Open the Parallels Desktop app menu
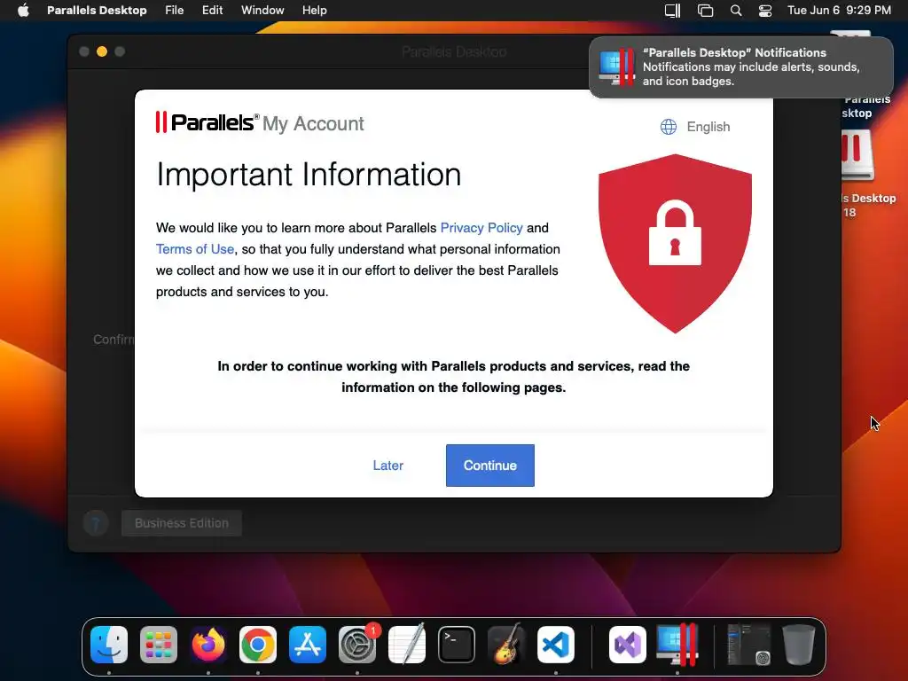The width and height of the screenshot is (908, 681). click(97, 11)
